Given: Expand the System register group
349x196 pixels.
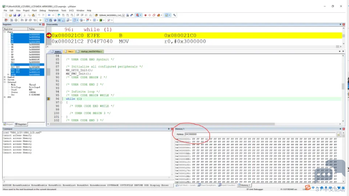Looking at the screenshot, I should (5, 80).
